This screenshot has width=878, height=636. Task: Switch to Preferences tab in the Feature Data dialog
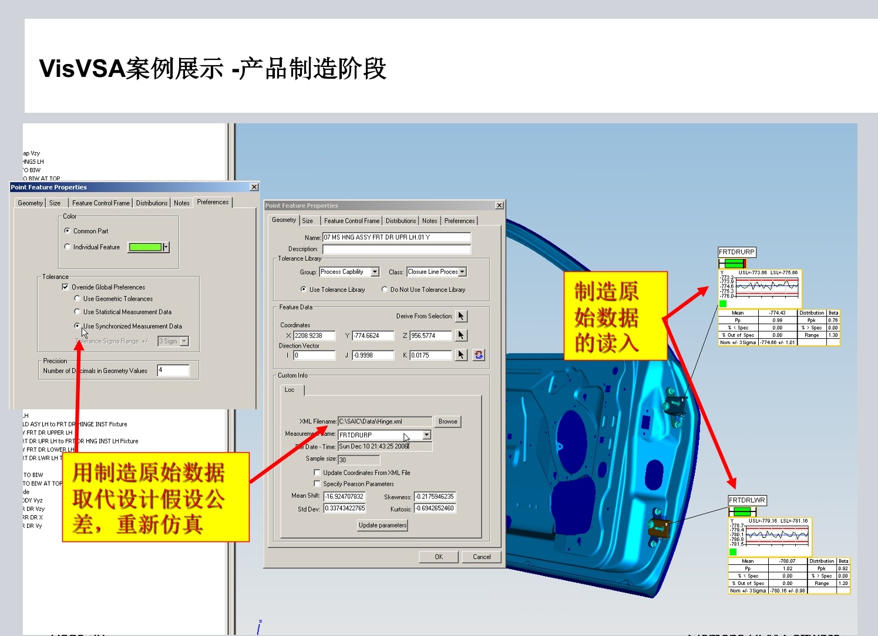pyautogui.click(x=459, y=221)
